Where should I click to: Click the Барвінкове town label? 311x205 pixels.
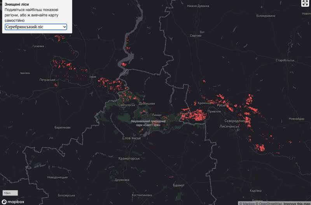62,127
